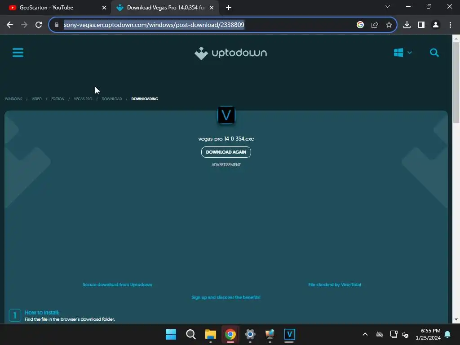460x345 pixels.
Task: Open the DOWNLOAD breadcrumb link
Action: point(112,99)
